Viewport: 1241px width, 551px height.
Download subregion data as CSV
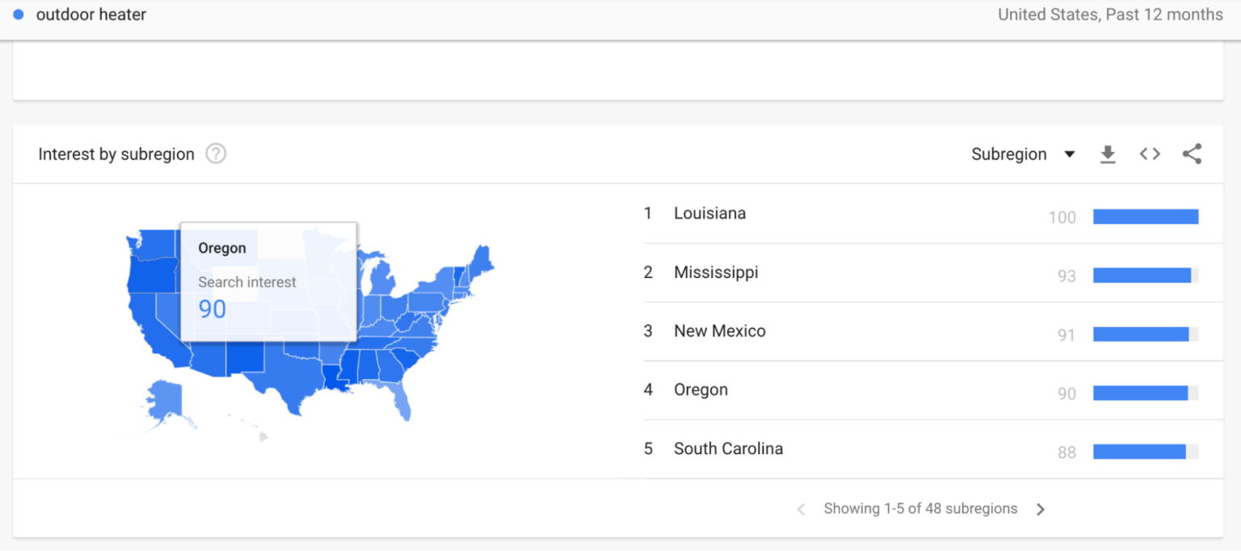coord(1108,154)
